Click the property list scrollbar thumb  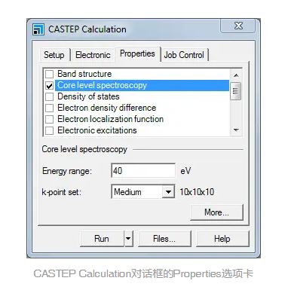point(236,91)
